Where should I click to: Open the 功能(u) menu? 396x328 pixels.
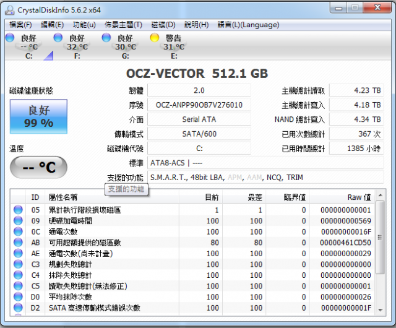(x=84, y=25)
